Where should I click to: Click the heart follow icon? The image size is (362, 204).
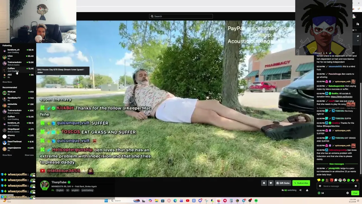click(x=271, y=183)
